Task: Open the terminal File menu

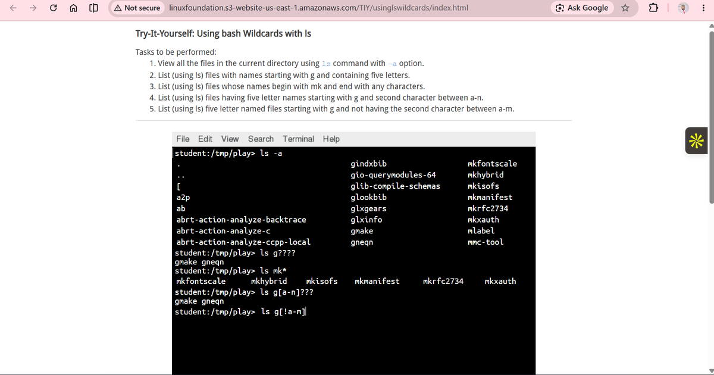Action: pos(183,139)
